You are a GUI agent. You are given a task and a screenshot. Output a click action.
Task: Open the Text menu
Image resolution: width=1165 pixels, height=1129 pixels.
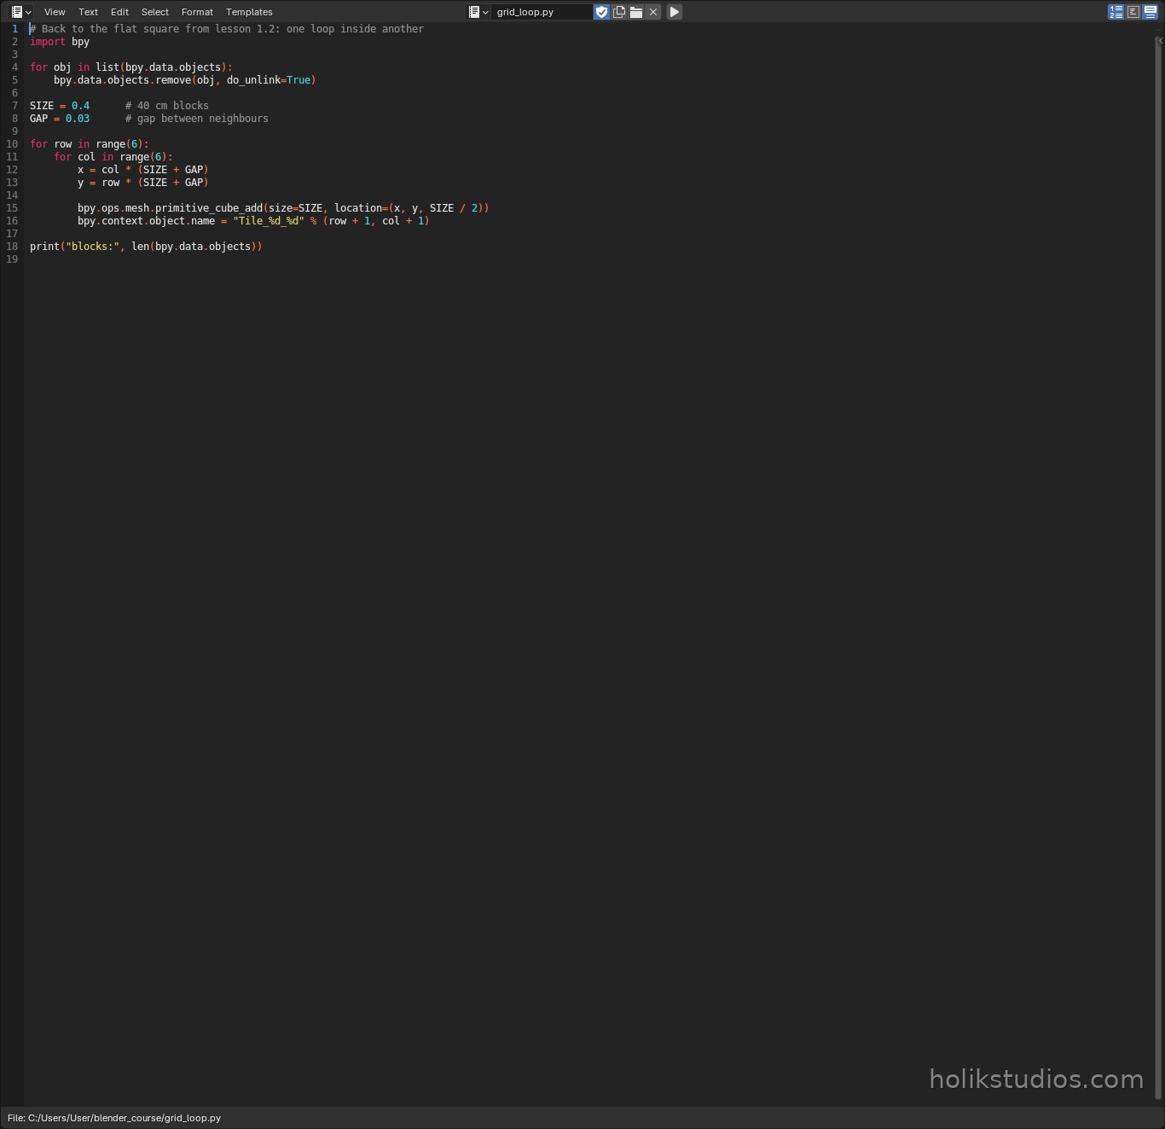89,12
